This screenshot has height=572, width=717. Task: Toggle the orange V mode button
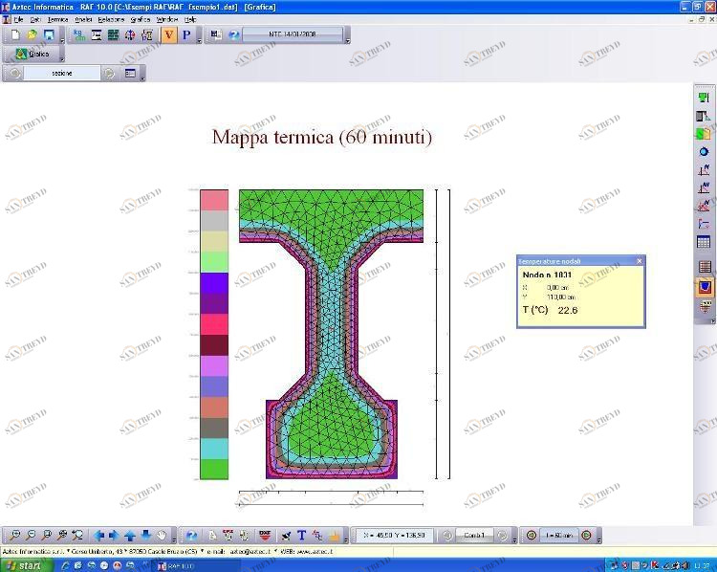169,35
